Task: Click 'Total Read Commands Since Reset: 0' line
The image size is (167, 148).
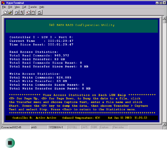Action: pyautogui.click(x=46, y=63)
